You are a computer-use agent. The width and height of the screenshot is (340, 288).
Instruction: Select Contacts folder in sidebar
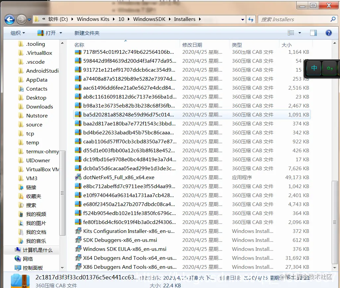tap(33, 89)
